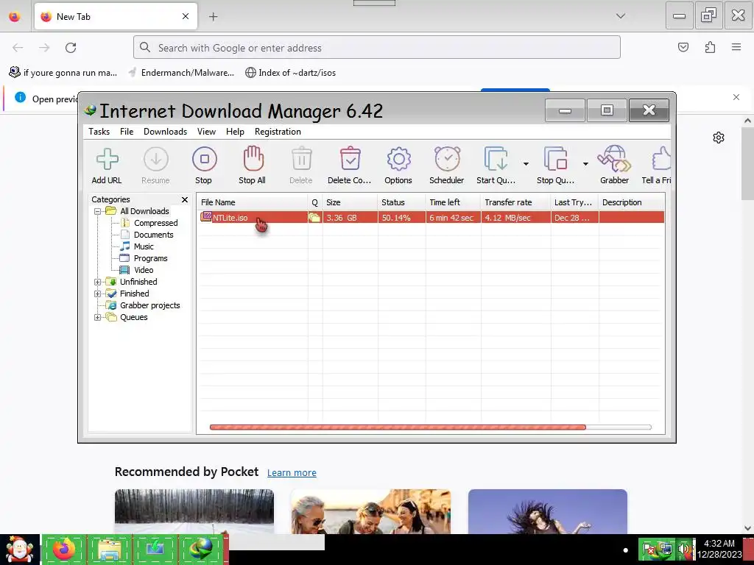
Task: Open the Firefox hamburger menu
Action: coord(736,47)
